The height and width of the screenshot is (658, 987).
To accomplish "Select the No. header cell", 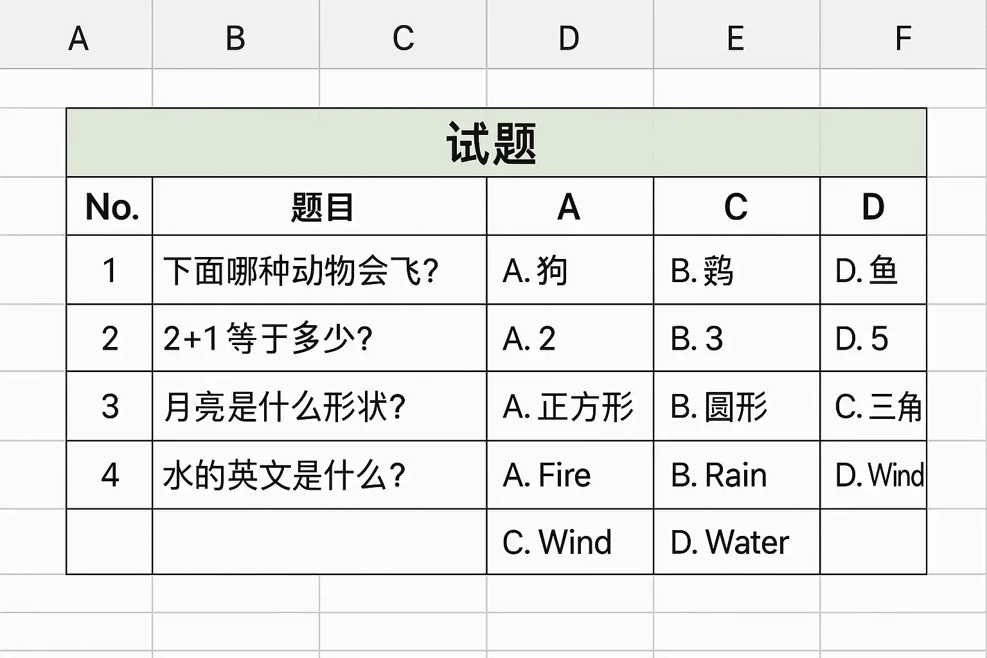I will tap(109, 206).
